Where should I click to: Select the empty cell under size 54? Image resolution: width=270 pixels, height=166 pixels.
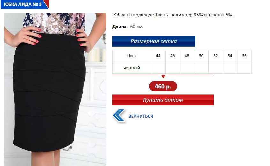(230, 68)
